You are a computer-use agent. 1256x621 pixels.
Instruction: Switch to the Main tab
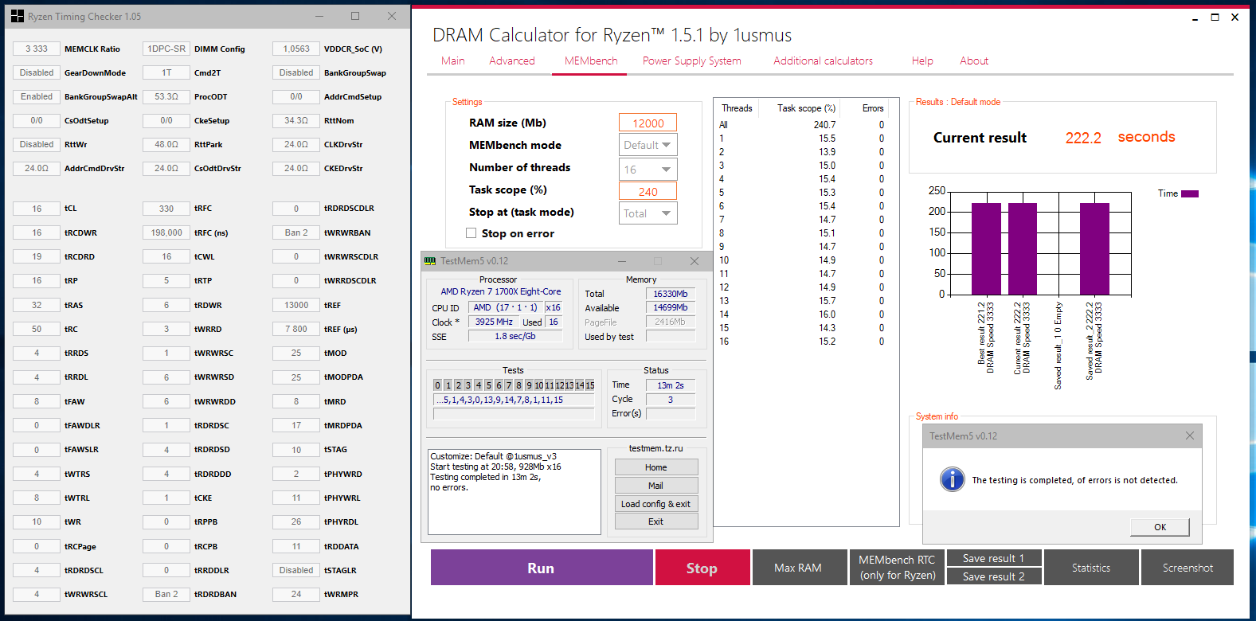tap(453, 61)
